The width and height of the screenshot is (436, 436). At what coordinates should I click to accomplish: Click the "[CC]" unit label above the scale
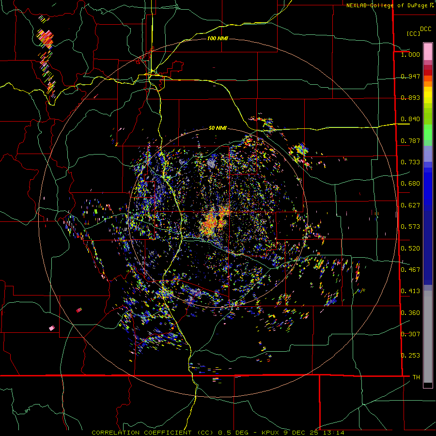pos(414,33)
